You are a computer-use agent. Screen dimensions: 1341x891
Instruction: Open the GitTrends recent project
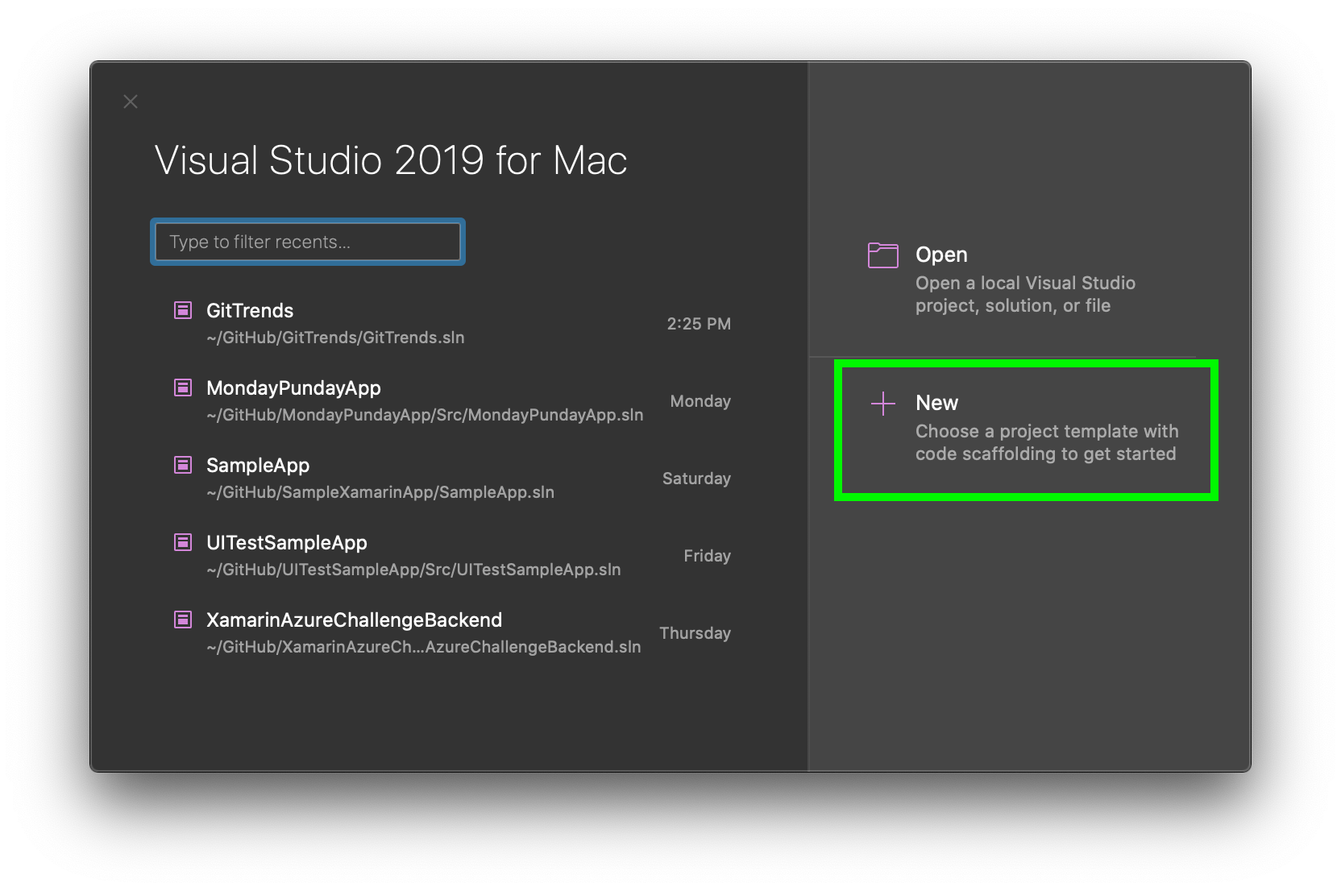451,324
